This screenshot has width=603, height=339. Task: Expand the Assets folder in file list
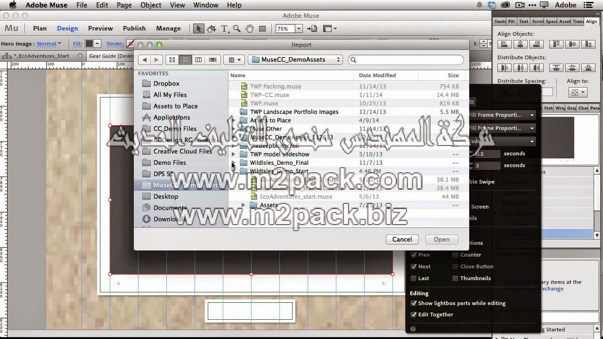coord(244,205)
